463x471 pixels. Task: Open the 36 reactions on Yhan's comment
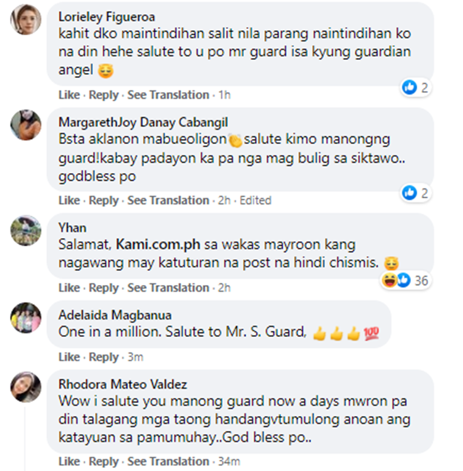coord(405,281)
